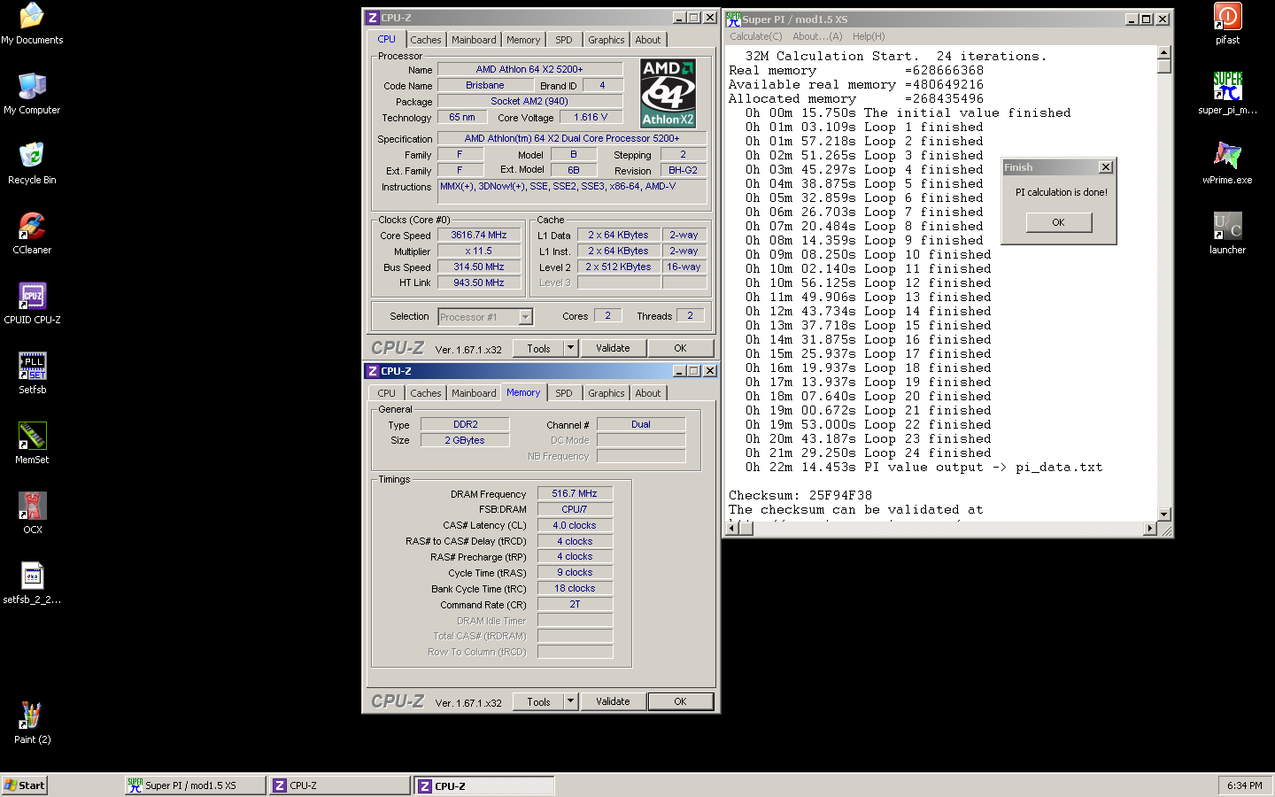The height and width of the screenshot is (797, 1275).
Task: Click the Command Rate 2T value
Action: point(575,604)
